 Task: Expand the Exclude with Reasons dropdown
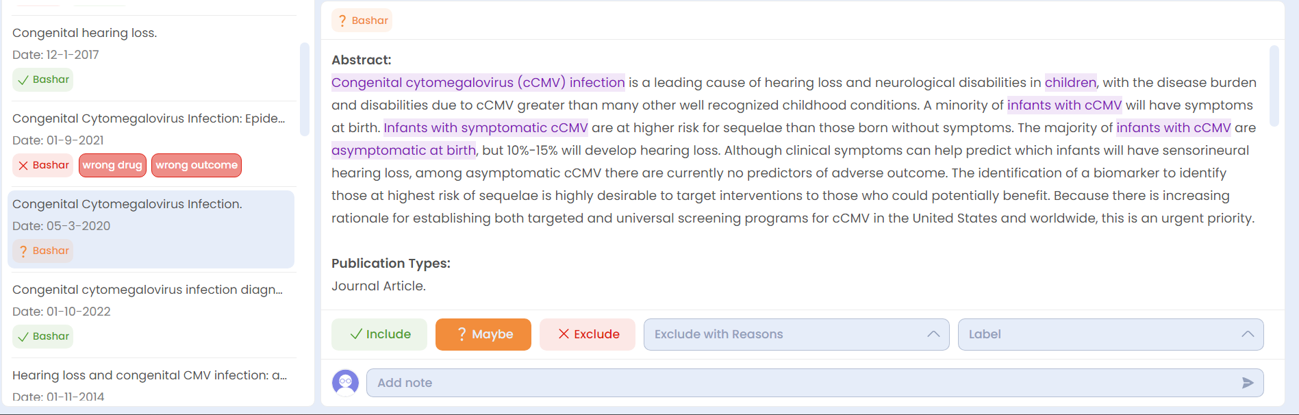click(796, 334)
